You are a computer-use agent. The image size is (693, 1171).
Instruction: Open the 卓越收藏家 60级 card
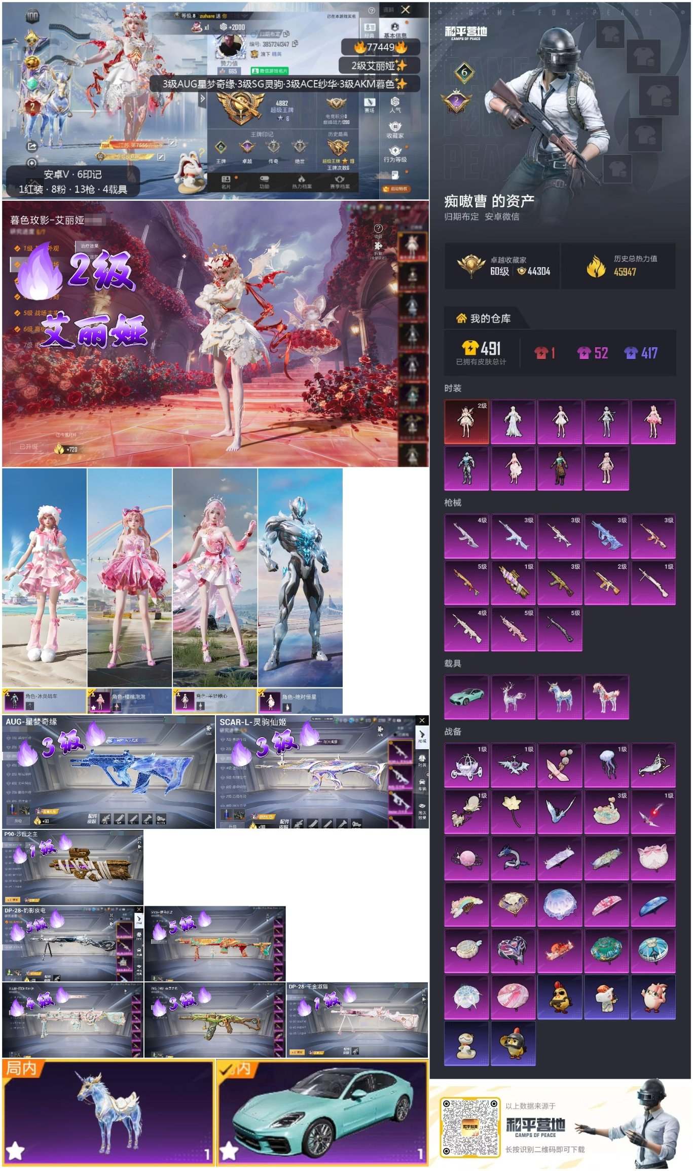(x=502, y=266)
